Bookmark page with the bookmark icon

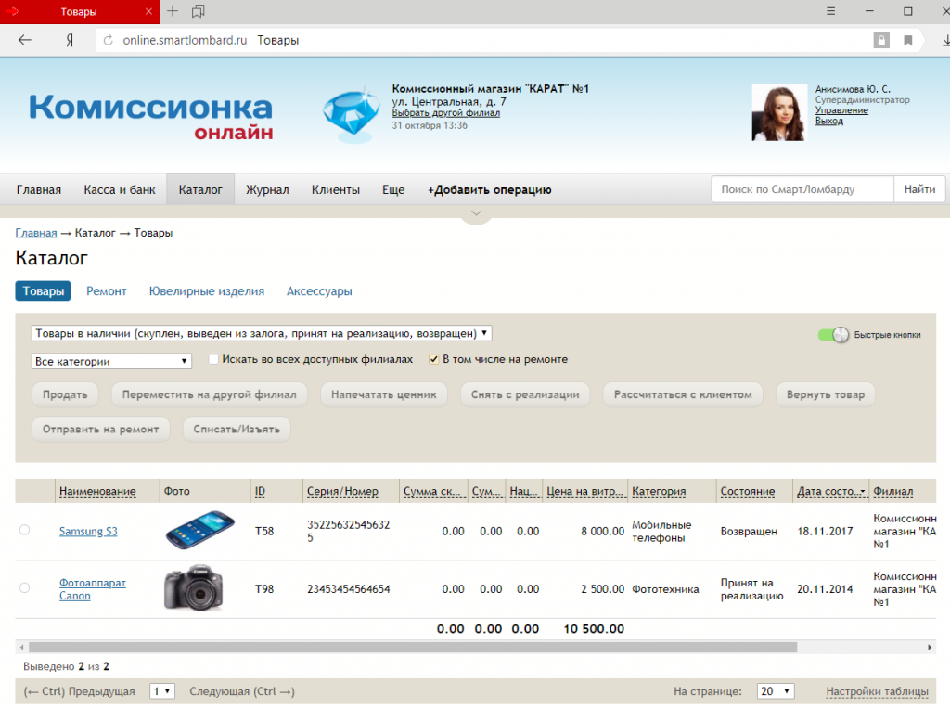click(x=907, y=41)
